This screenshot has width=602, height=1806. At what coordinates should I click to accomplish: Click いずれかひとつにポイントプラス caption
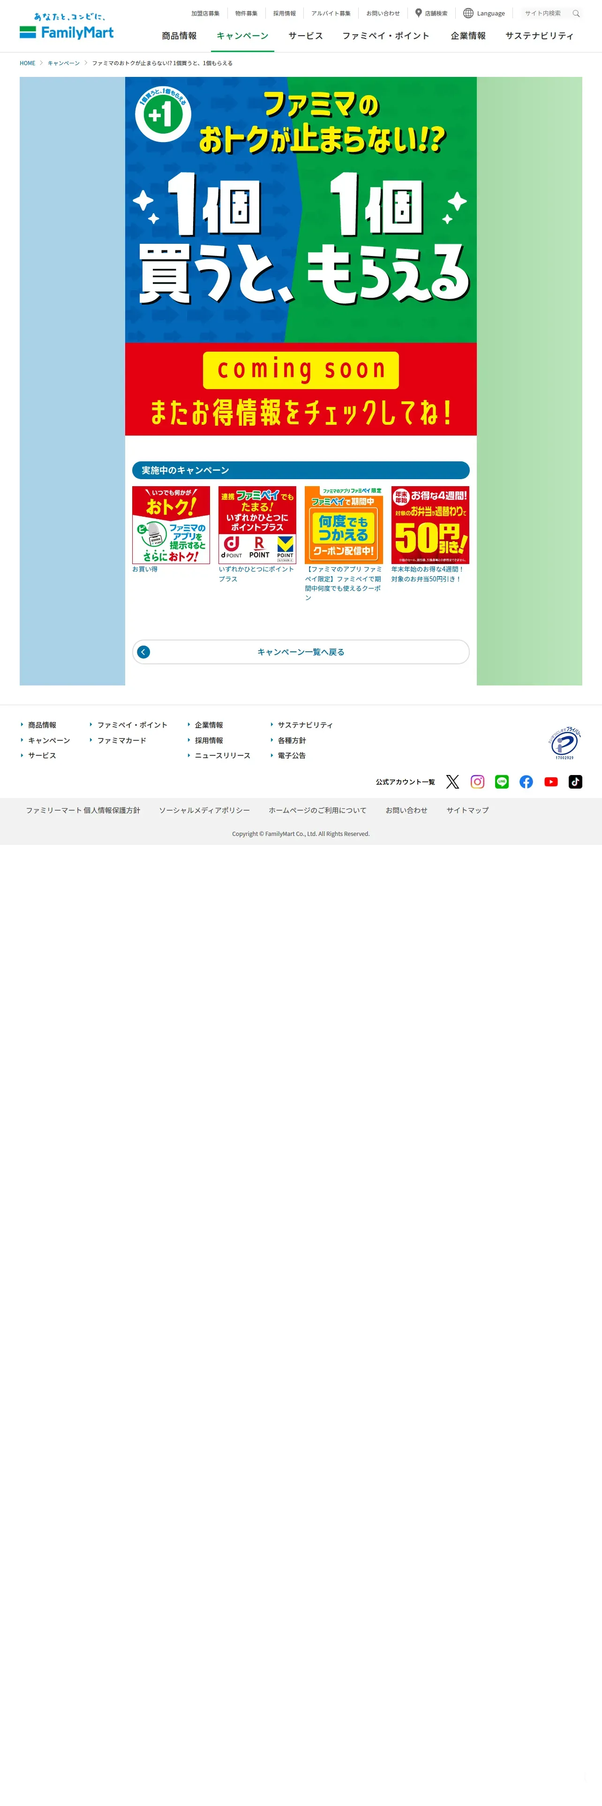click(x=256, y=574)
